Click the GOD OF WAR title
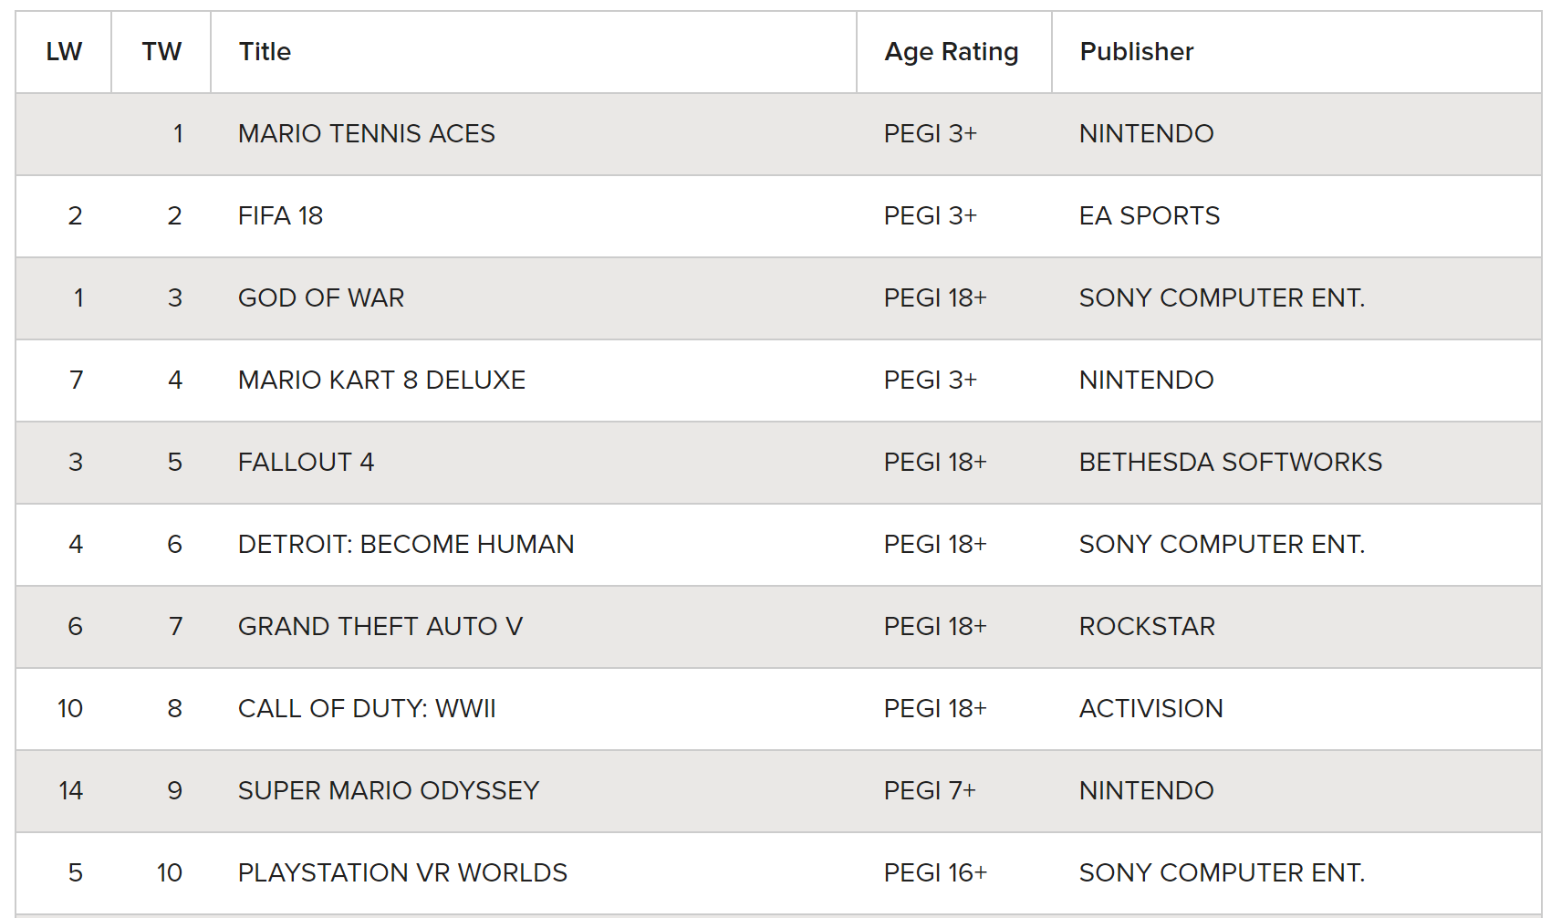 point(321,298)
